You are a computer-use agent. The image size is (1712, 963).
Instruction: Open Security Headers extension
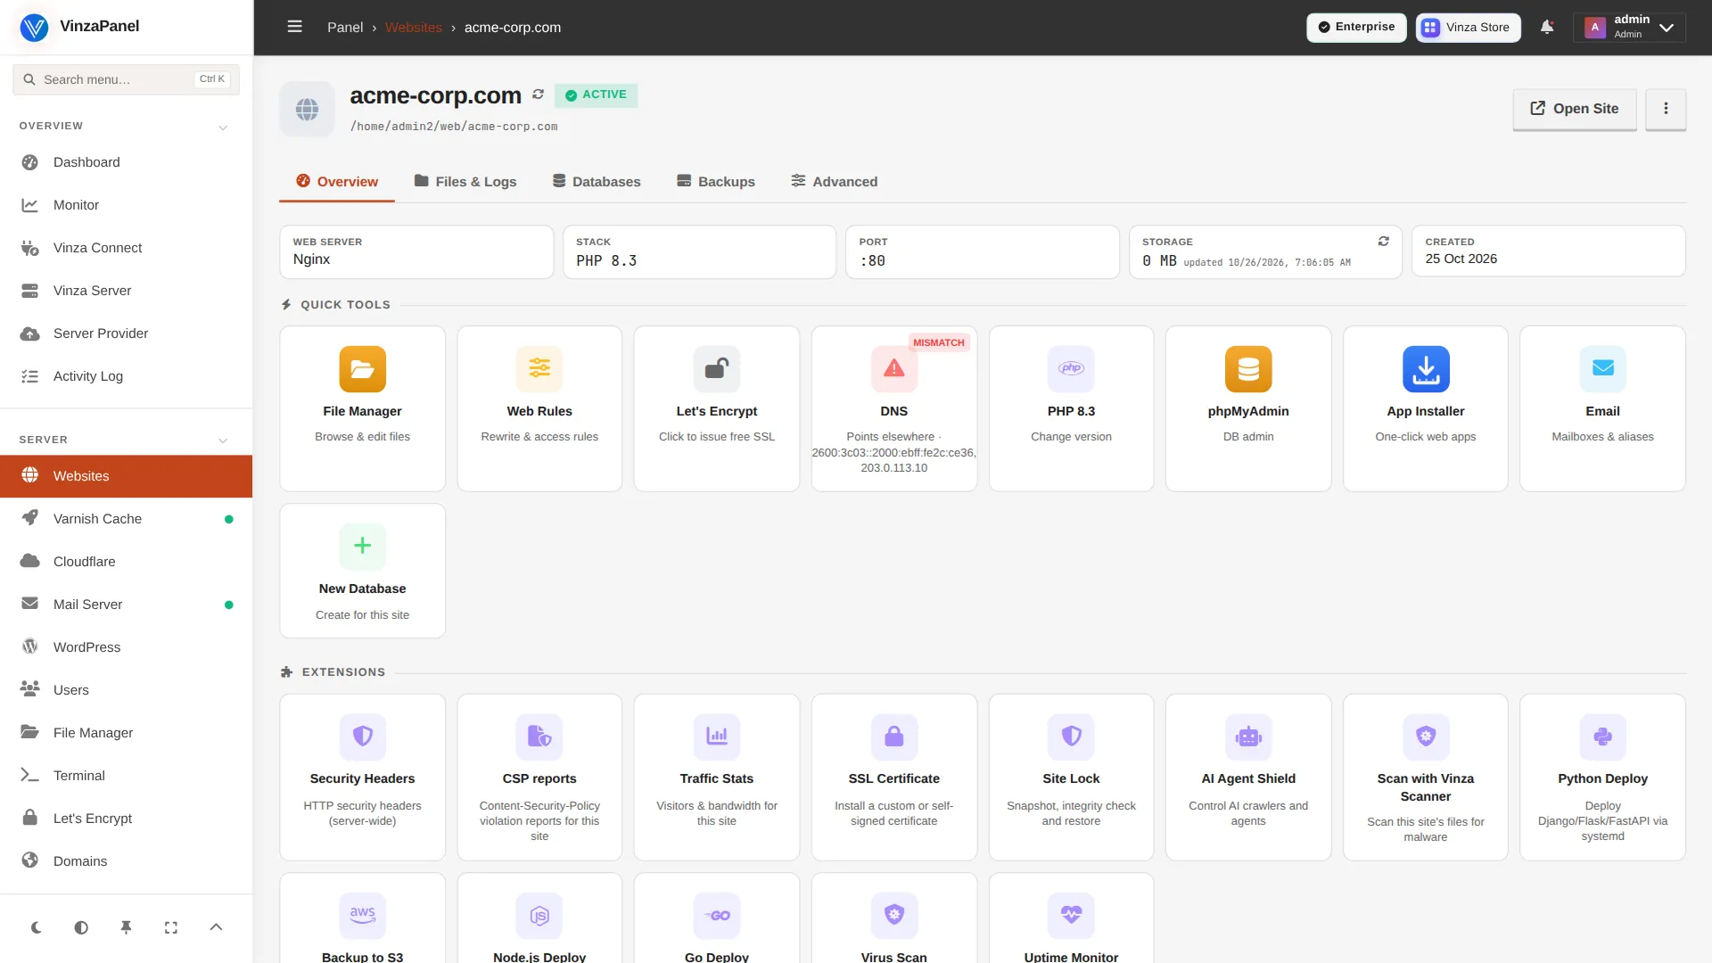[362, 777]
